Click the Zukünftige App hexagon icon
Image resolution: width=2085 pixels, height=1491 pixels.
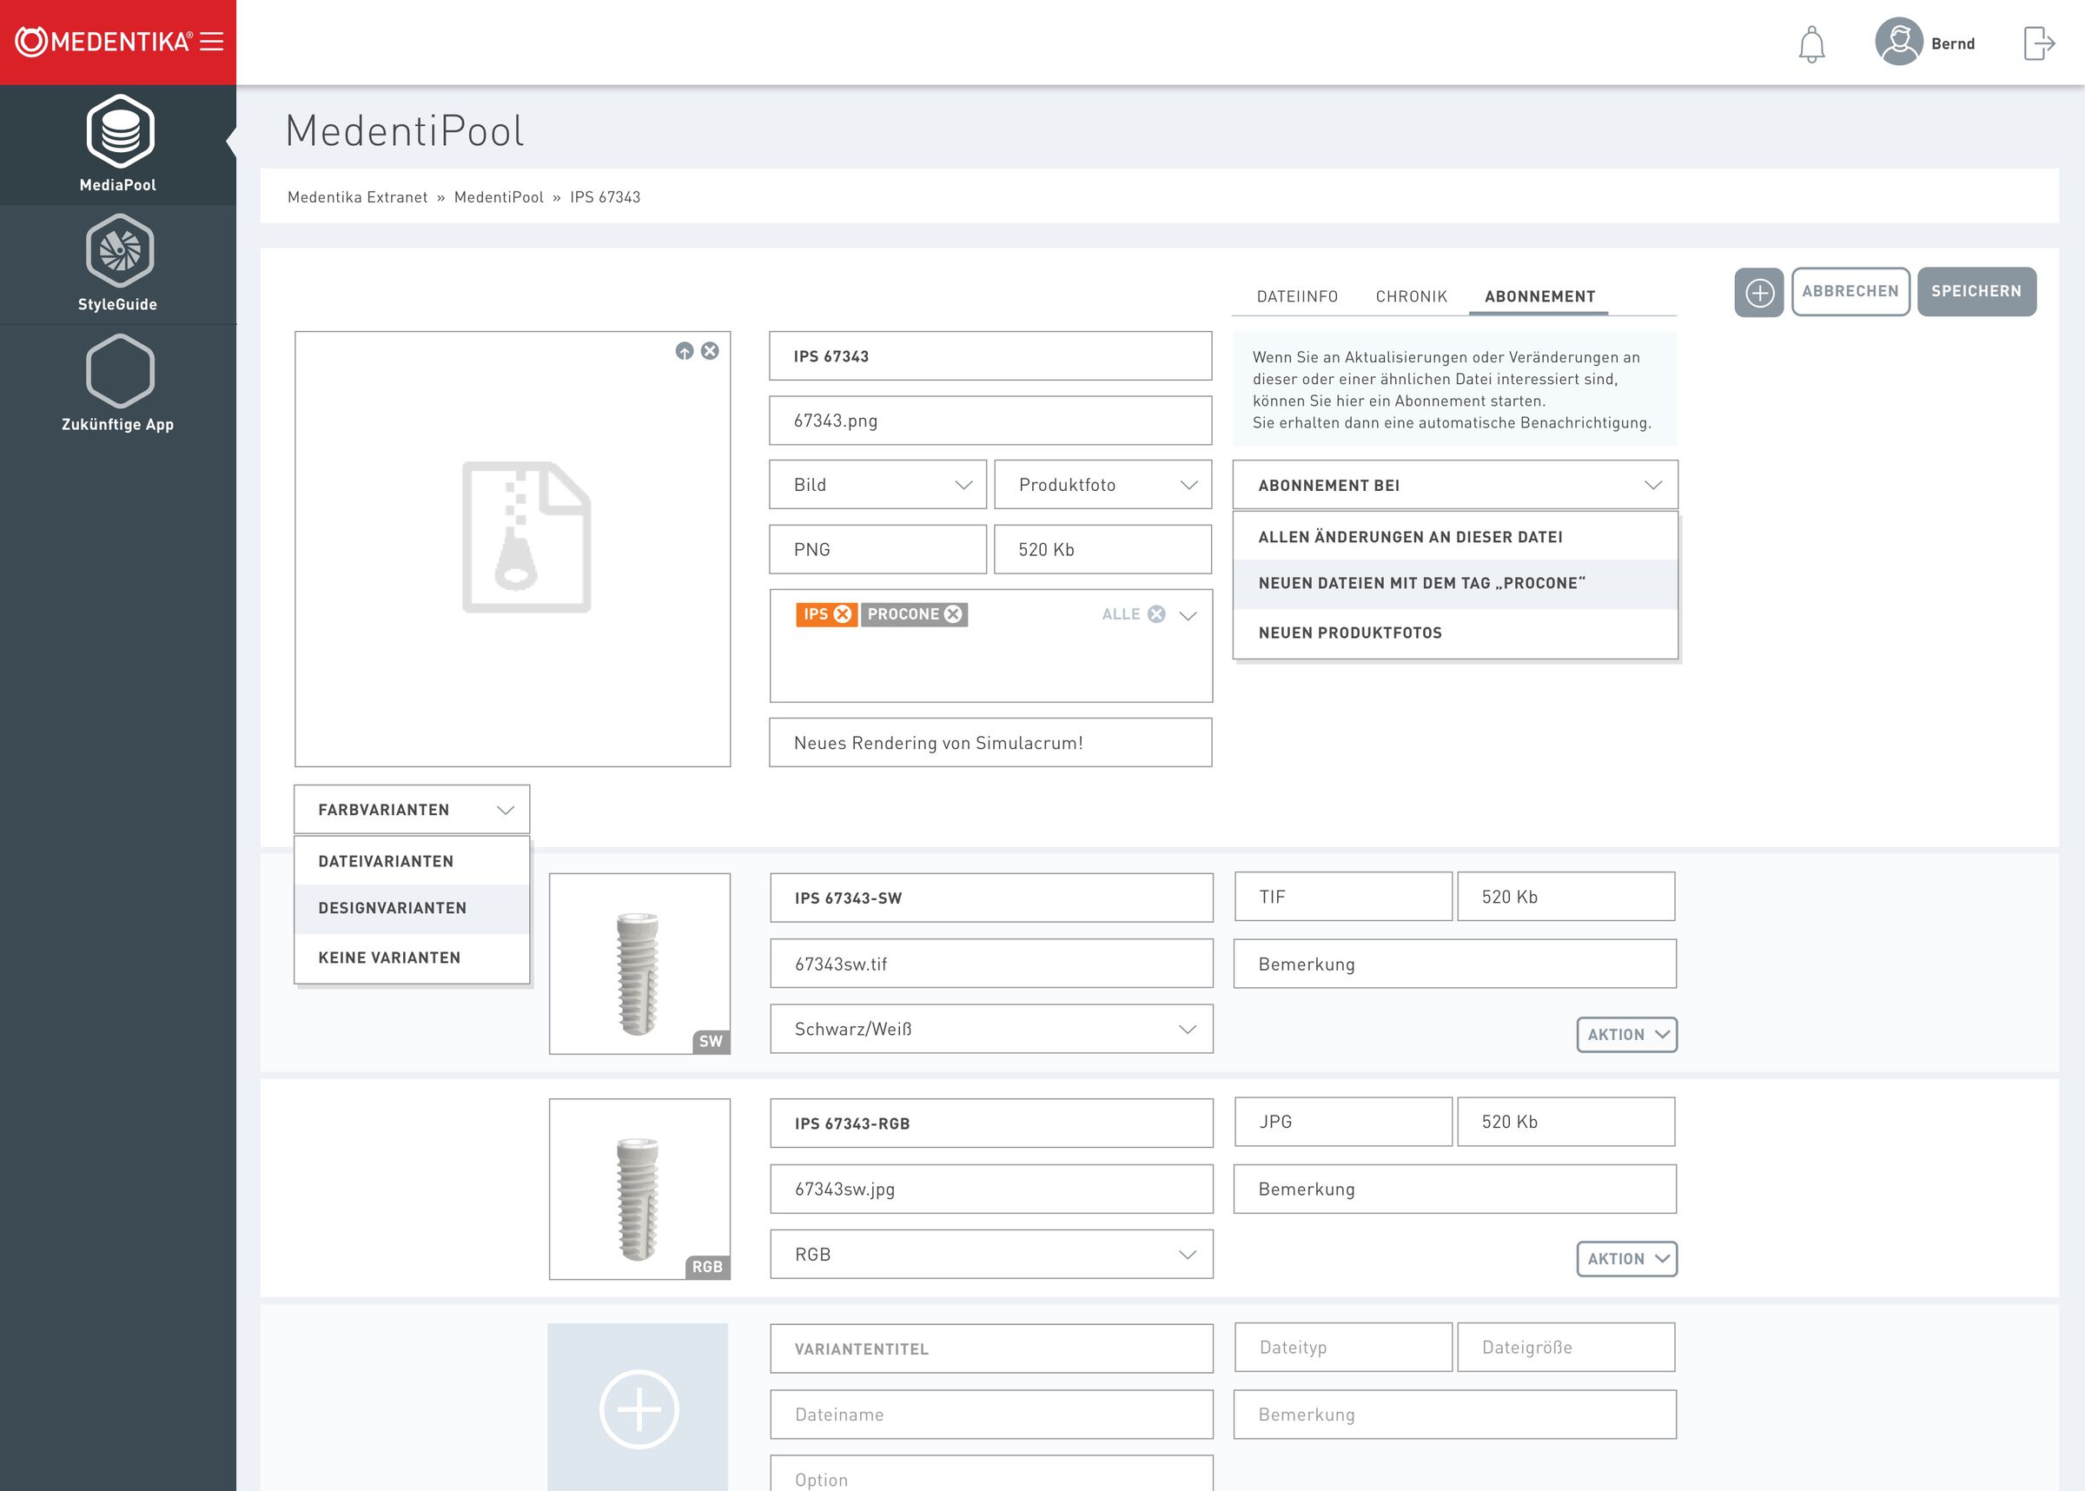click(x=119, y=371)
